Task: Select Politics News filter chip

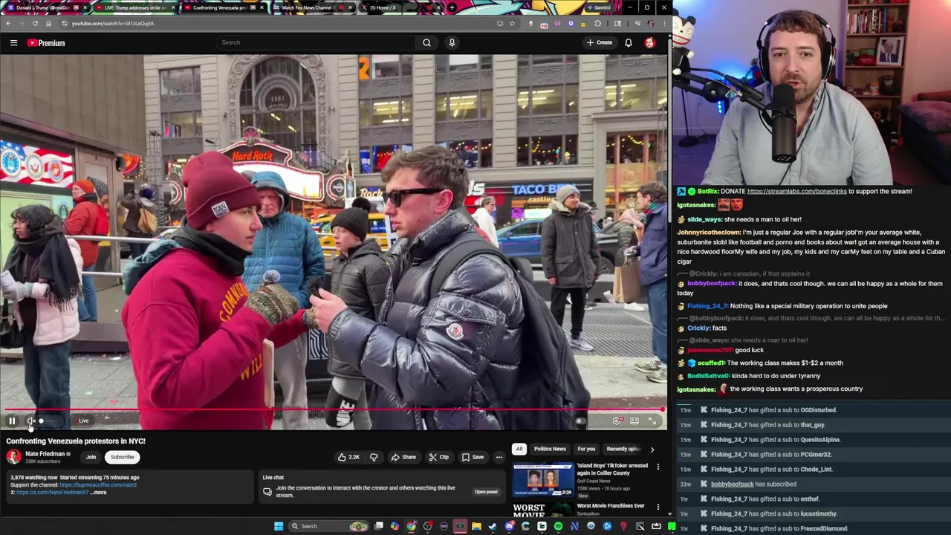Action: 550,449
